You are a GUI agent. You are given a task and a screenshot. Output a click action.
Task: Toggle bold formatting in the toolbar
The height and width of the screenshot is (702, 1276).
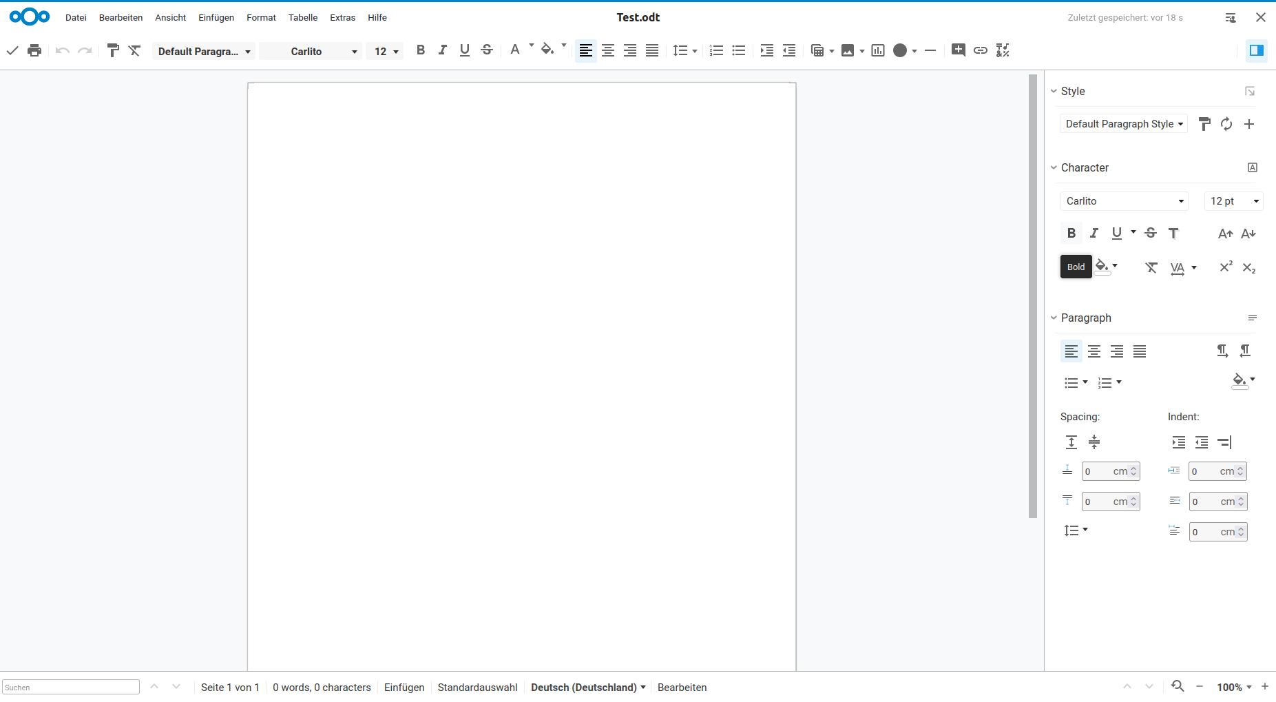click(x=421, y=50)
